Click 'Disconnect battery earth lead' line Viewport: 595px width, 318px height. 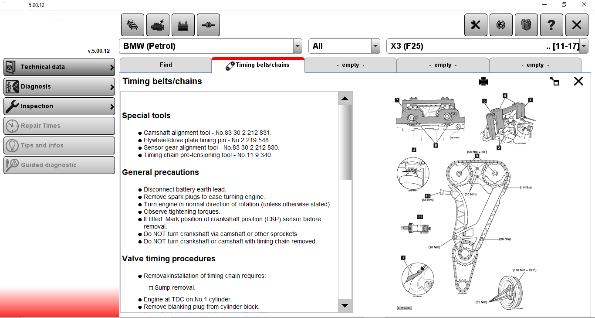(185, 189)
